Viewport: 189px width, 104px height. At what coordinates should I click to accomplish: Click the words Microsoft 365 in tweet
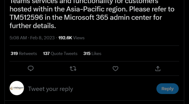point(86,18)
